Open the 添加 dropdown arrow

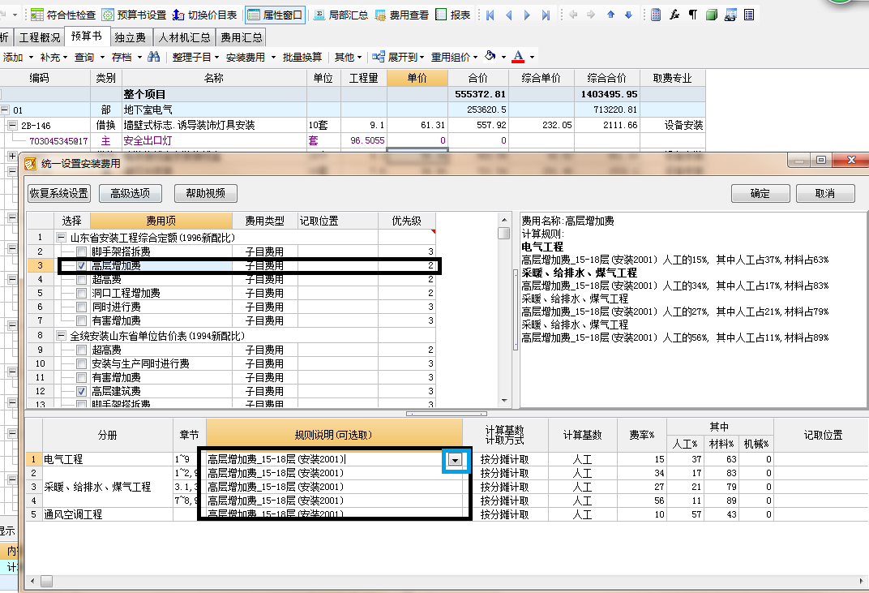point(31,57)
